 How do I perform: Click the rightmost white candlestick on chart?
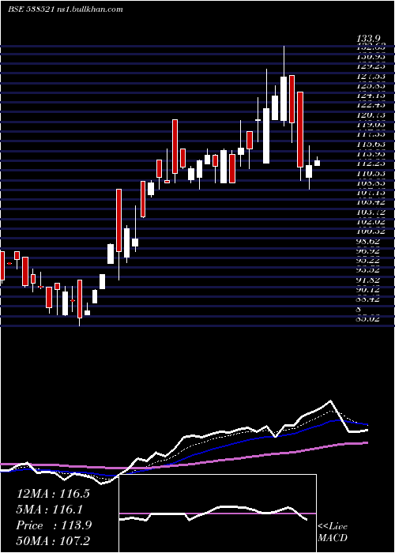click(317, 163)
